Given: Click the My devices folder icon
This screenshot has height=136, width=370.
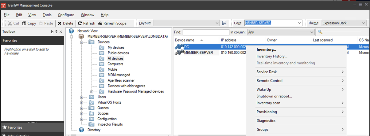Looking at the screenshot, I should [x=102, y=47].
